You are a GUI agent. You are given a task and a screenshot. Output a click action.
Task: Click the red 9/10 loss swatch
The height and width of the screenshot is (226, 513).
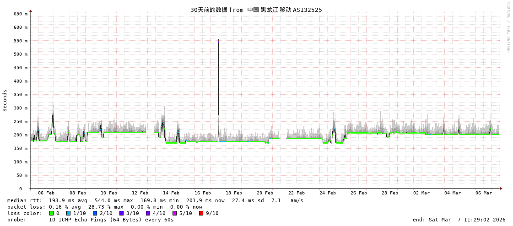click(201, 213)
